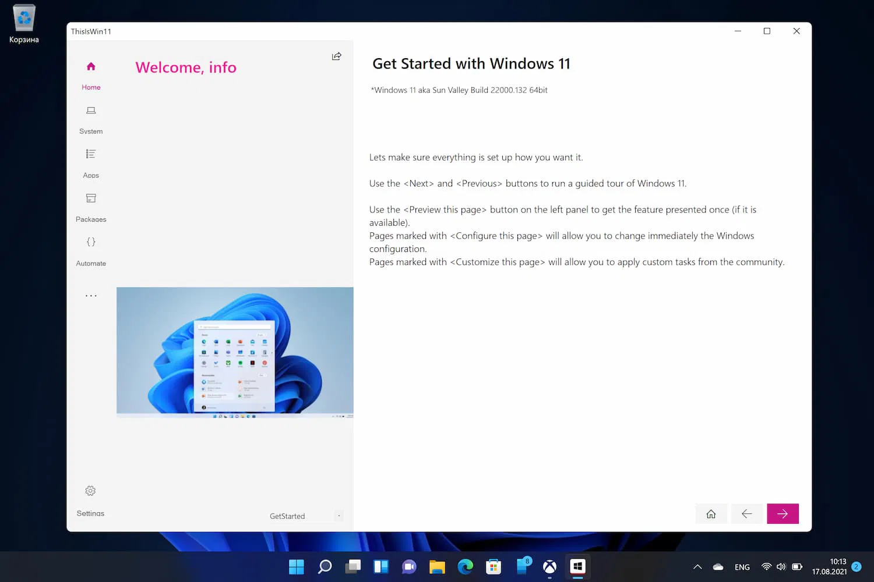Show hidden tray icons chevron

pyautogui.click(x=697, y=567)
